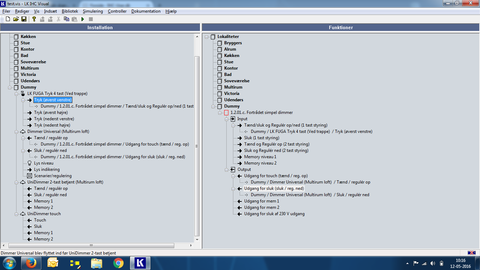480x270 pixels.
Task: Click the grayed-out scissors cut icon
Action: tap(58, 19)
